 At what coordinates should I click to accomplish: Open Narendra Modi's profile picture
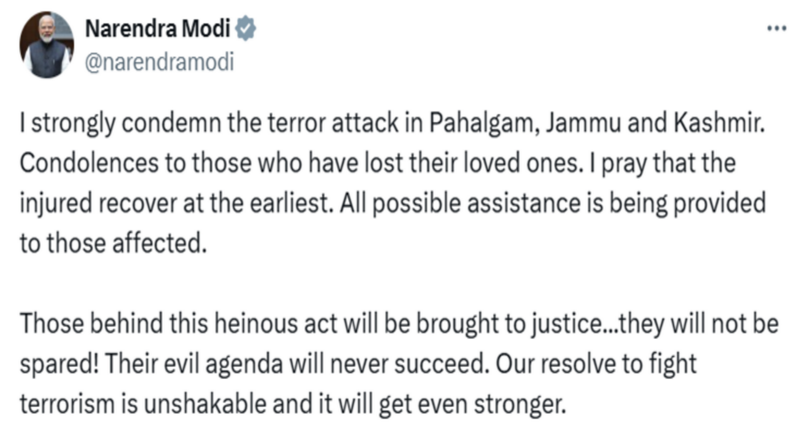coord(47,45)
